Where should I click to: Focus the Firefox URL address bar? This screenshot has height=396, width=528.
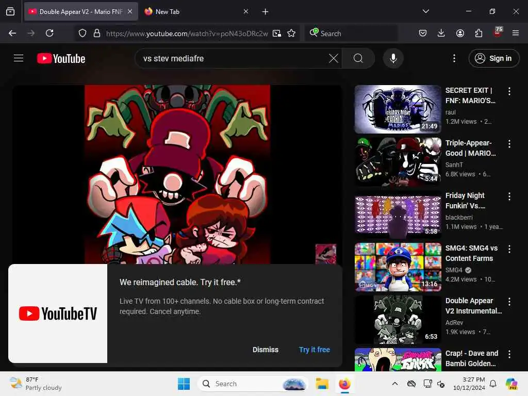coord(187,34)
